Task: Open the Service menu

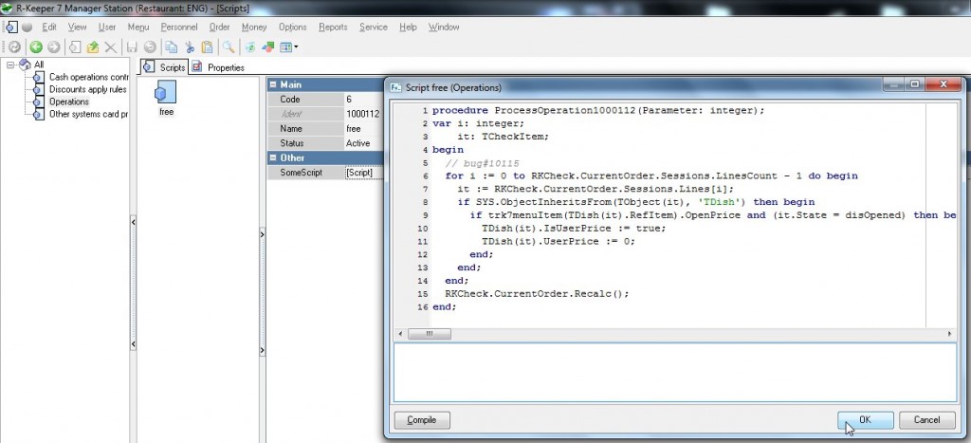Action: [x=374, y=28]
